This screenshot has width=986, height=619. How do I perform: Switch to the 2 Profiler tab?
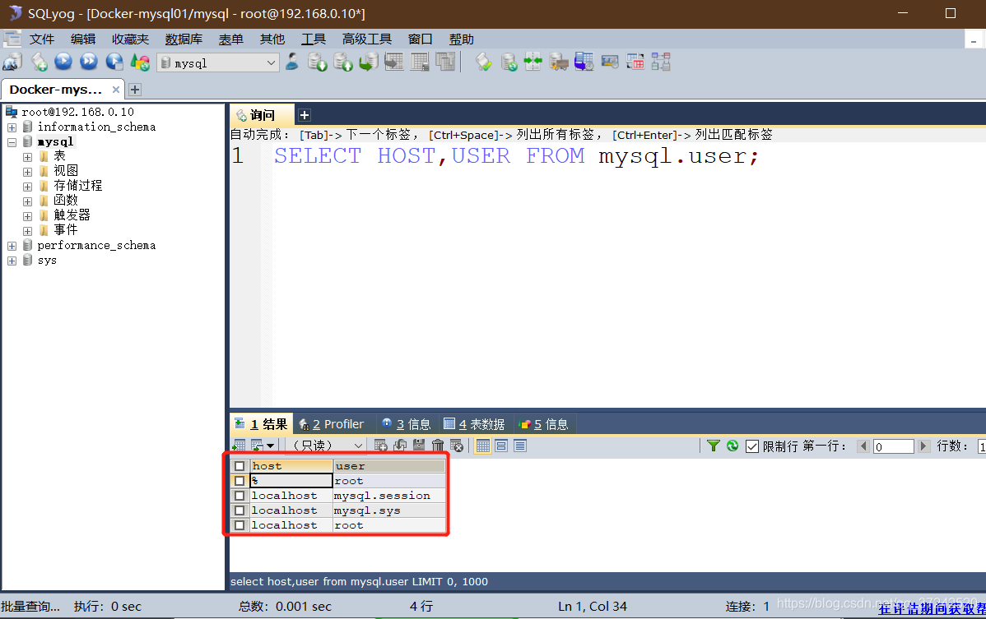[332, 424]
